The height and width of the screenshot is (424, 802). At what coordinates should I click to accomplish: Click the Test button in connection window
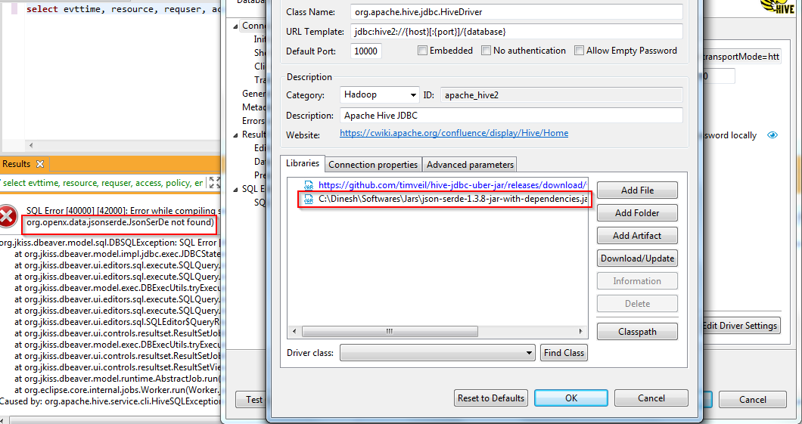point(252,400)
